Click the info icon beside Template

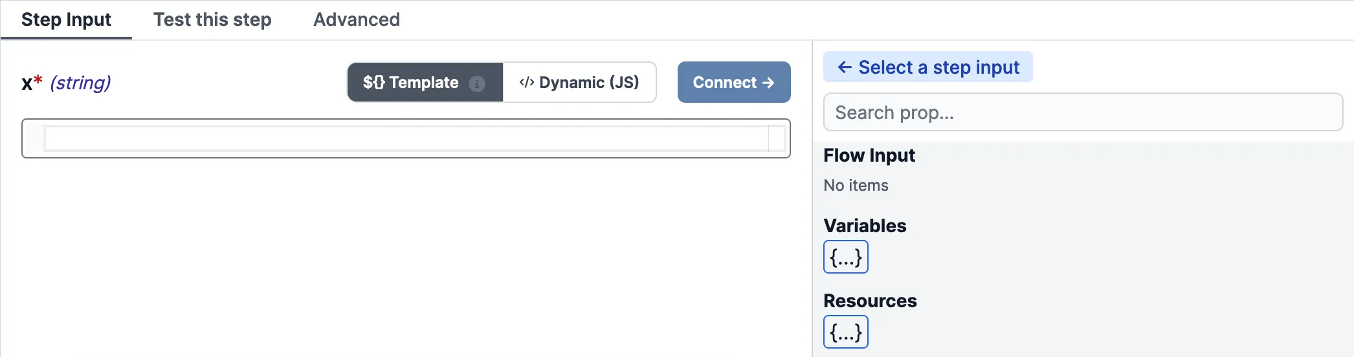click(x=477, y=83)
